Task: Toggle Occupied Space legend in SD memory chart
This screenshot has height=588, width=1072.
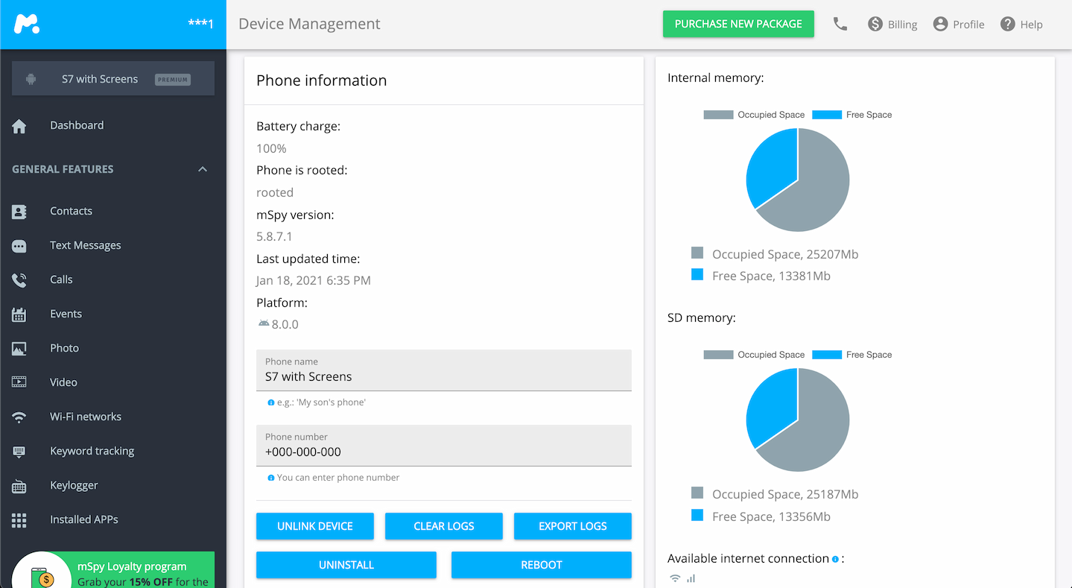Action: [754, 355]
